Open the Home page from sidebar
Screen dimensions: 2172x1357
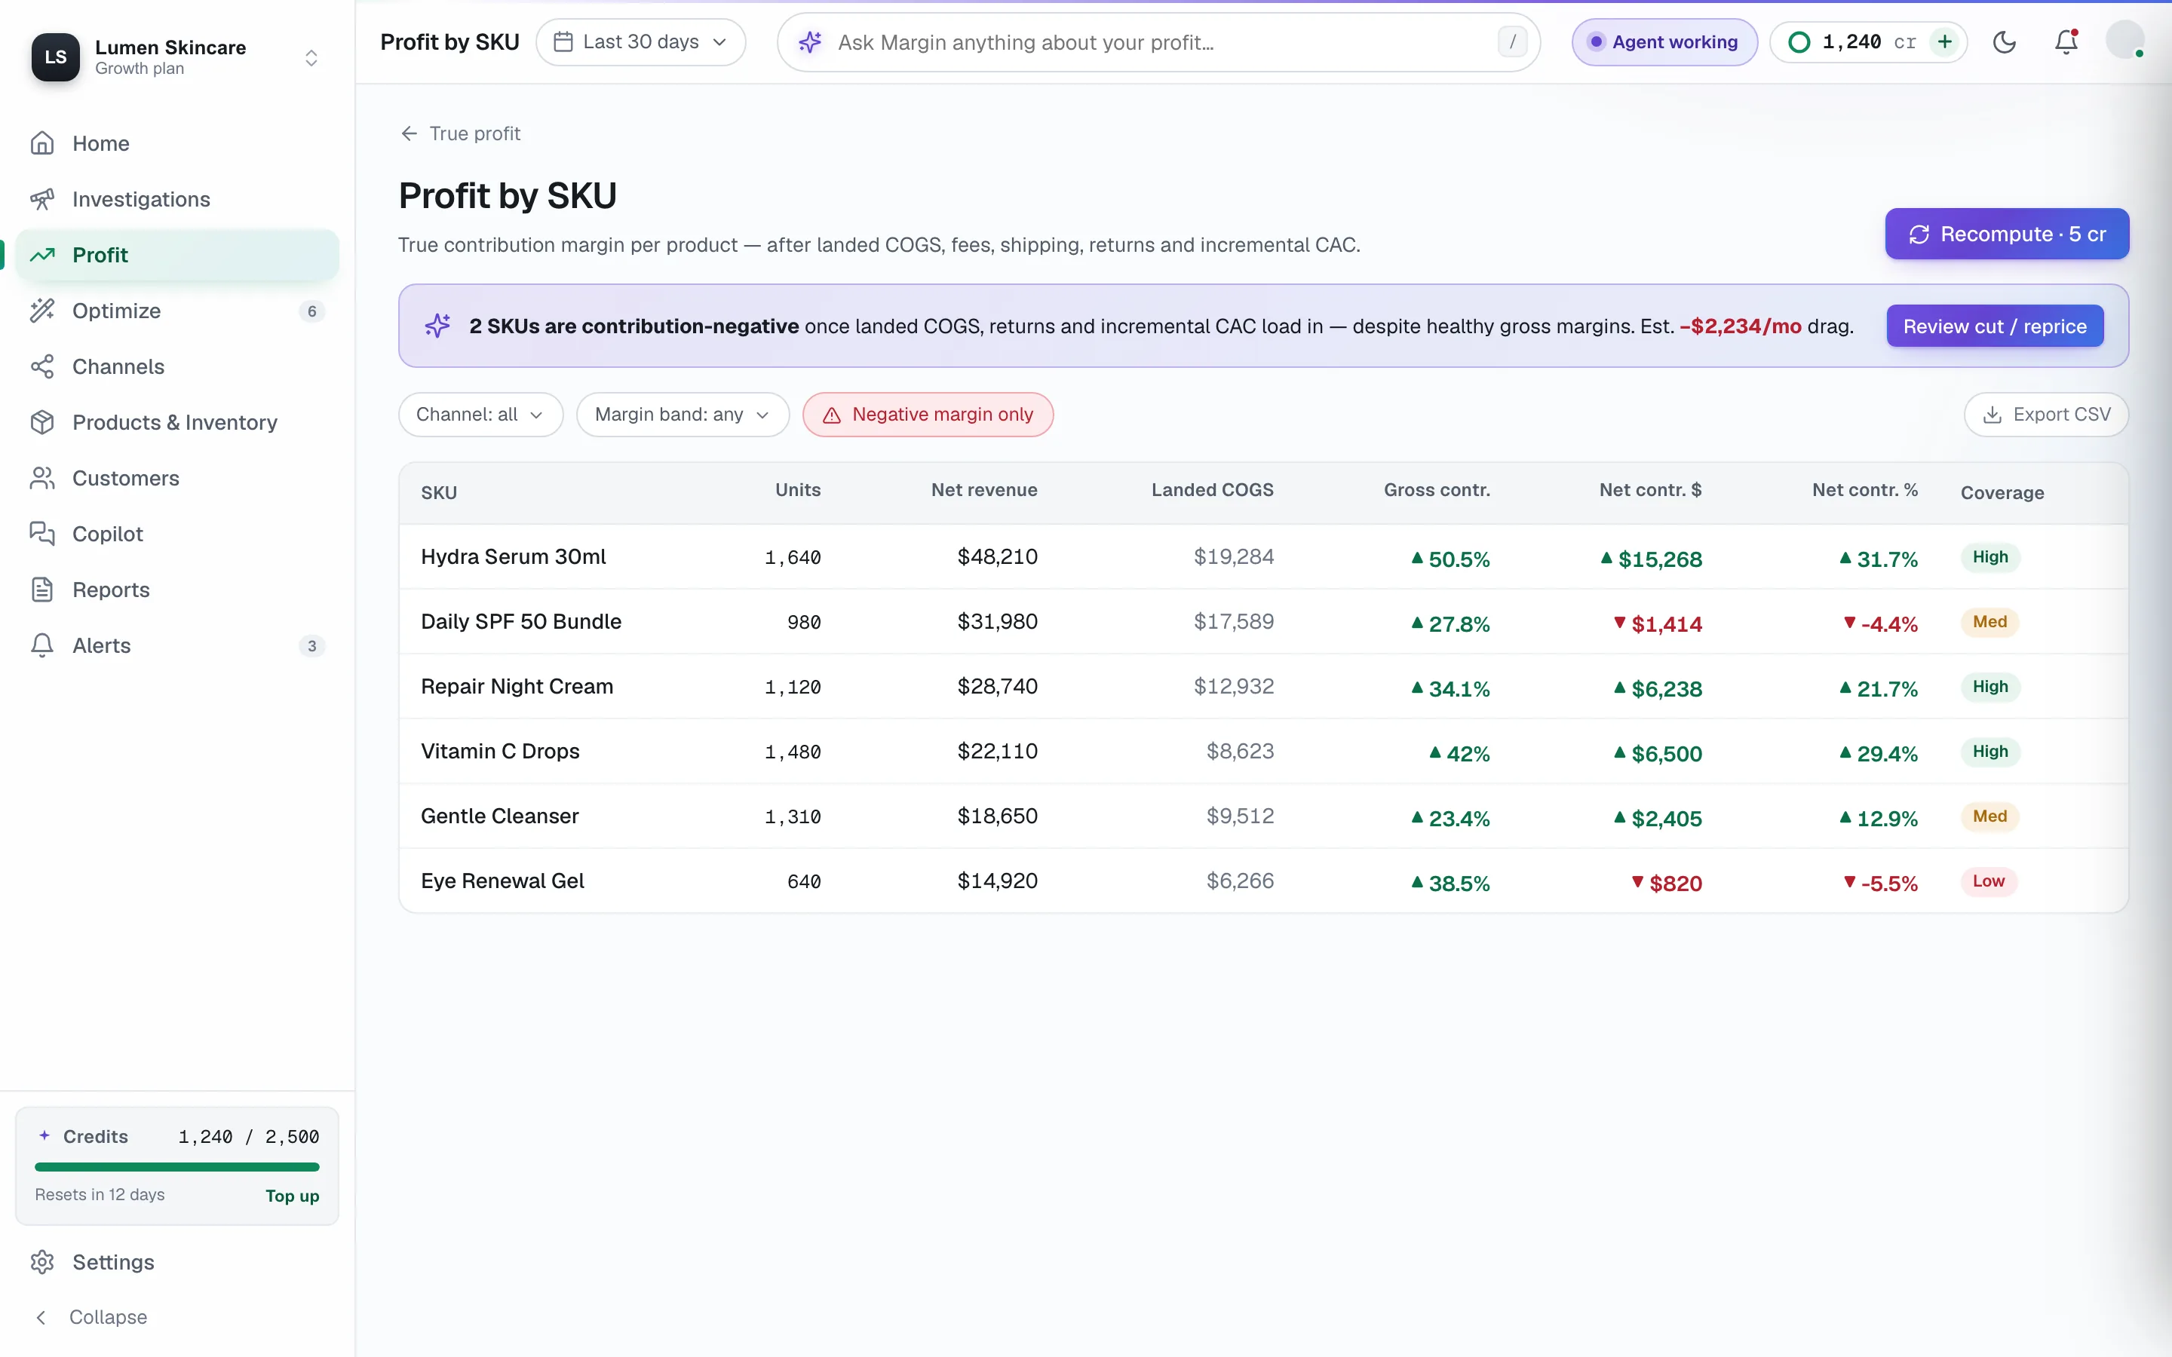click(176, 143)
